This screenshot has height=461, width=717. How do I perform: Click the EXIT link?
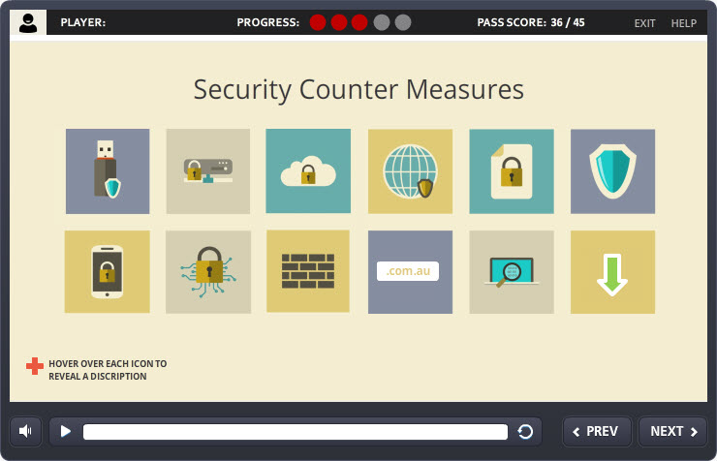pyautogui.click(x=644, y=23)
